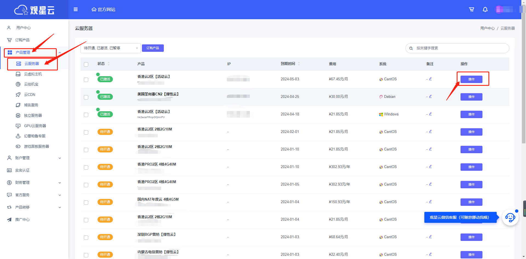This screenshot has height=259, width=526.
Task: Expand the 产品转移 sidebar section
Action: [x=60, y=207]
